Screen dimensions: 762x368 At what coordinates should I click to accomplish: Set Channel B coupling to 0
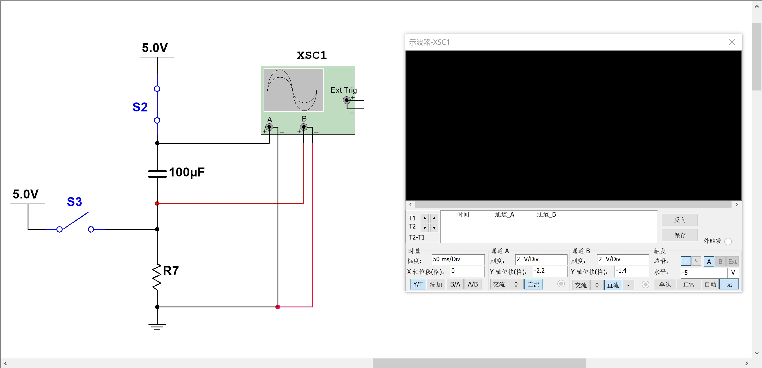point(597,285)
